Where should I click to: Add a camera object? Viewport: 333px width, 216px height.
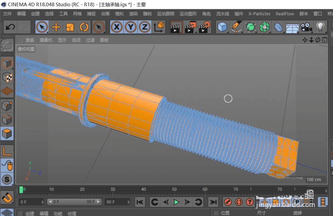[306, 27]
